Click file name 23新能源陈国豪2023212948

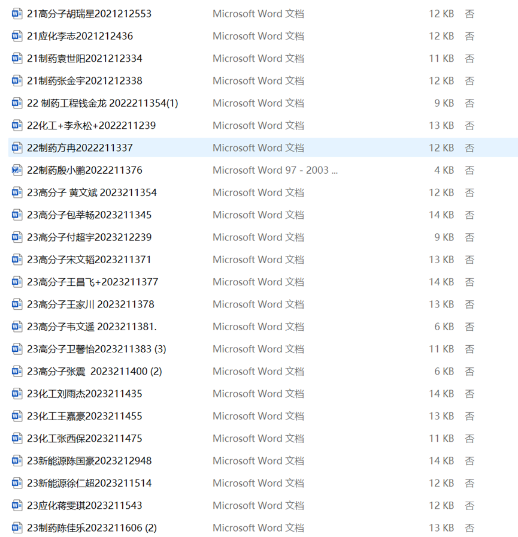point(89,461)
